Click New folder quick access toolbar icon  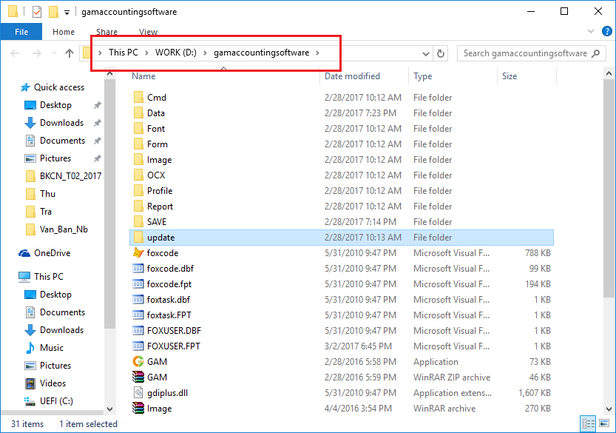point(53,11)
